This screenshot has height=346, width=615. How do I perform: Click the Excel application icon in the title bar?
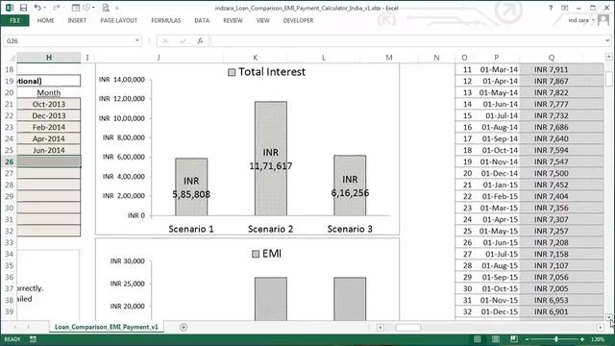coord(9,8)
